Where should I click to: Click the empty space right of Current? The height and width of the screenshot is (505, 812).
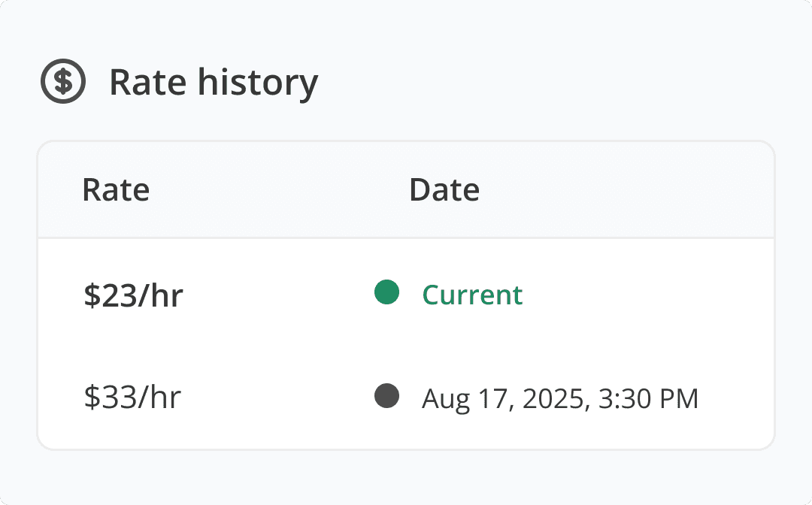pos(647,295)
